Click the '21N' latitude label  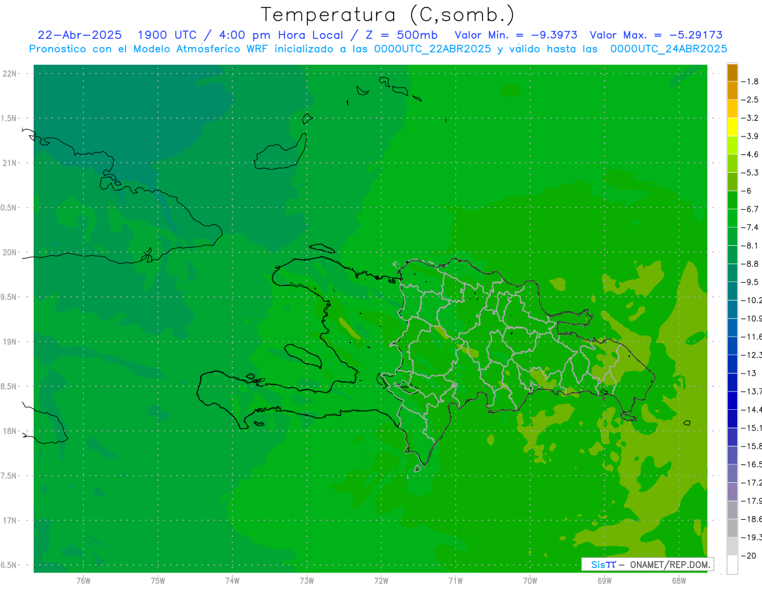(x=10, y=163)
